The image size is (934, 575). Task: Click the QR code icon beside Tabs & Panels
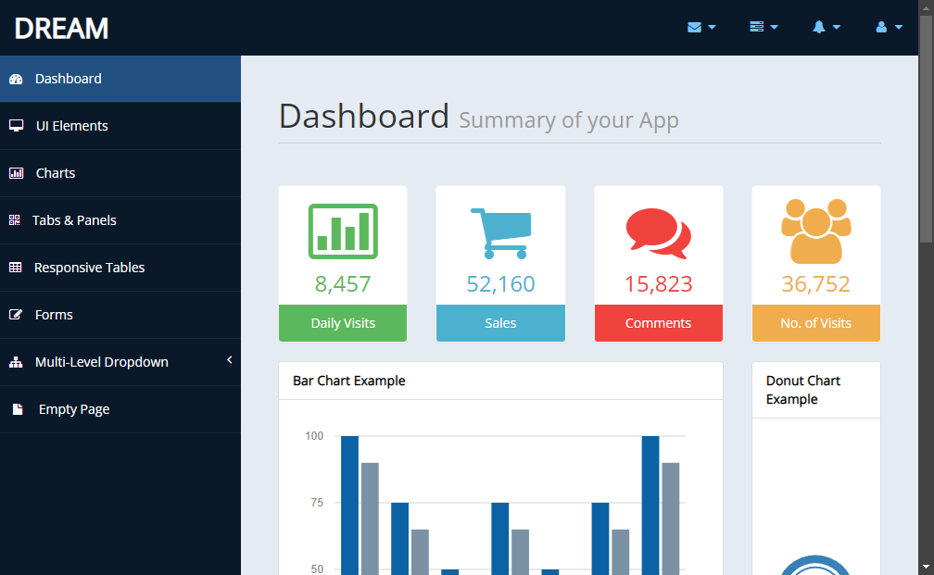click(x=14, y=220)
